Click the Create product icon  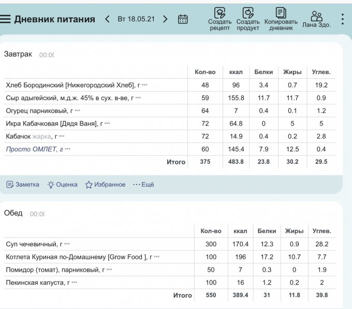(248, 13)
